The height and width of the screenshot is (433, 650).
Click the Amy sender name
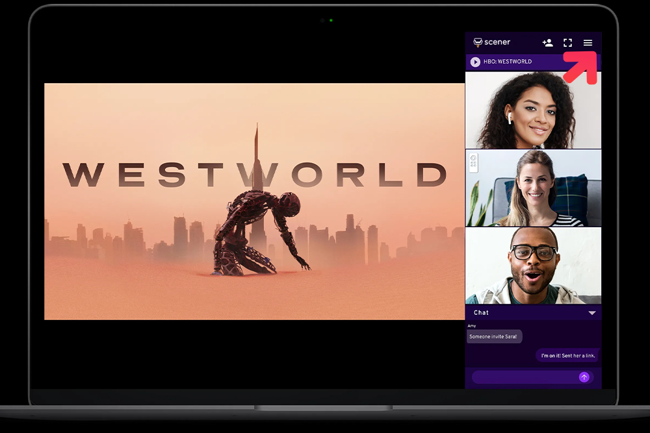pos(472,326)
